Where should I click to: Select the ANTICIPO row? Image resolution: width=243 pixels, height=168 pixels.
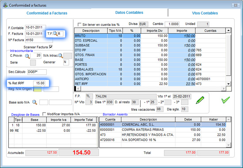[x=150, y=79]
